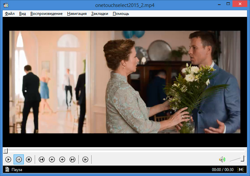Viewport: 250px width, 176px height.
Task: Click the MPC app icon in title bar
Action: tap(6, 5)
